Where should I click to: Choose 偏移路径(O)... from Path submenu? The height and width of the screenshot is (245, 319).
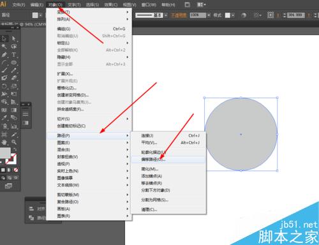point(168,160)
